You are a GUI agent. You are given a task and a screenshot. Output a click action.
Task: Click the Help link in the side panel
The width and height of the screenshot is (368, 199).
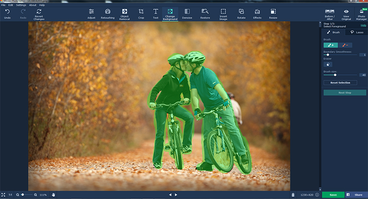(363, 25)
